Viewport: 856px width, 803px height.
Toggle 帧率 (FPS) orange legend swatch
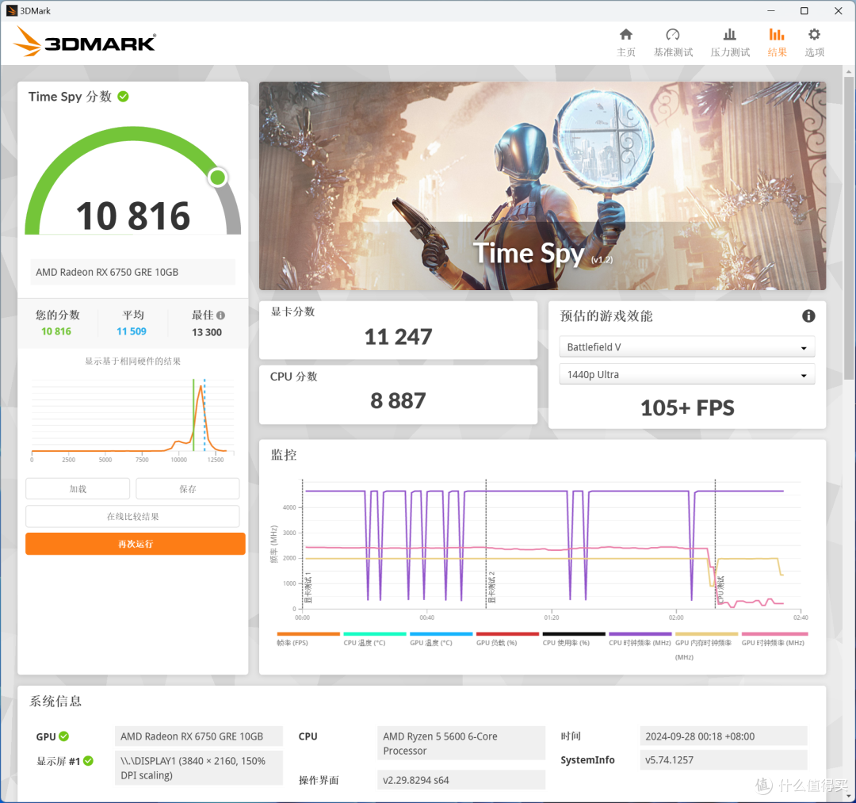pyautogui.click(x=308, y=634)
